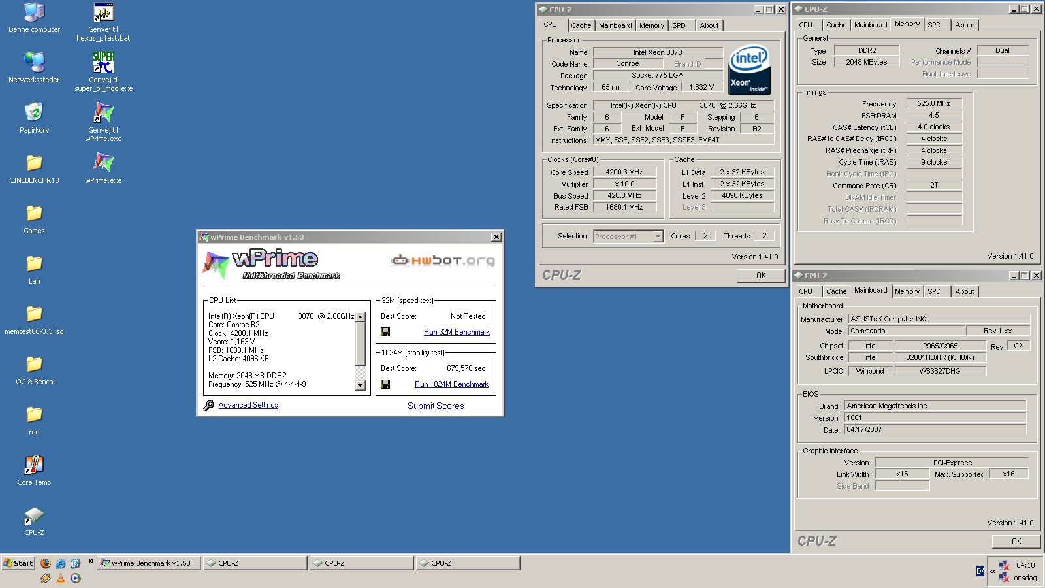Click the save icon for the 1024M score
Screen dimensions: 1045x588
(x=385, y=384)
